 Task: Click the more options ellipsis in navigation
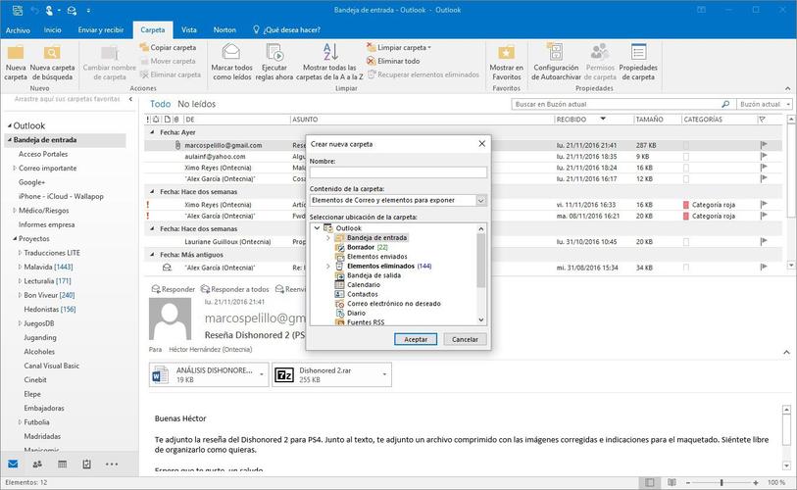pos(112,464)
